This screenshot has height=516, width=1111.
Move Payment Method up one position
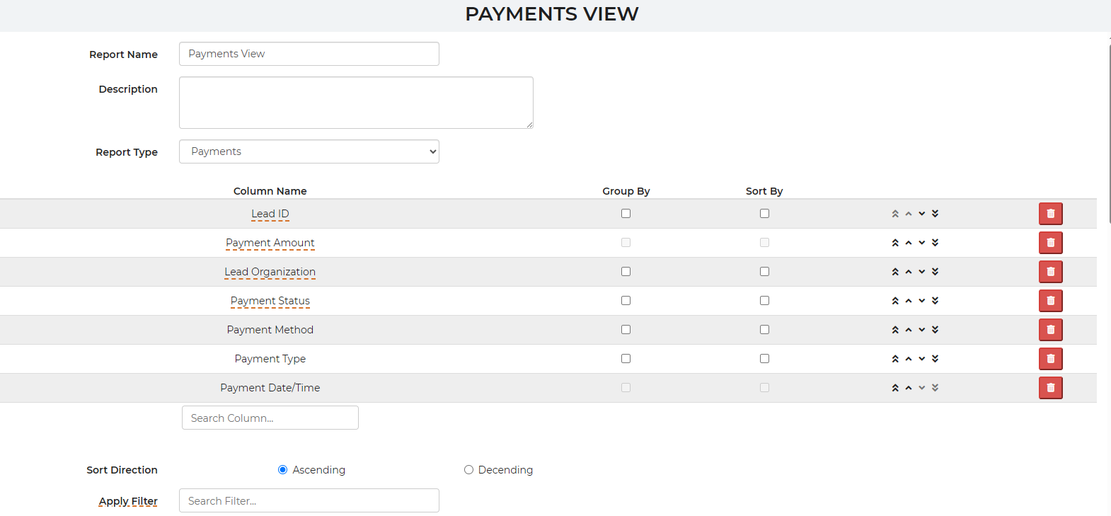(x=909, y=330)
